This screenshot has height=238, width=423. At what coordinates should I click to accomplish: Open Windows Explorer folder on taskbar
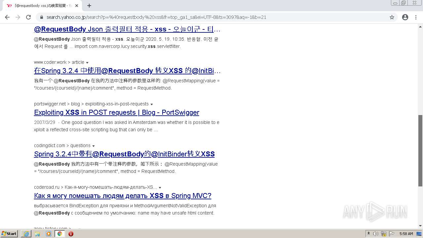point(37,234)
